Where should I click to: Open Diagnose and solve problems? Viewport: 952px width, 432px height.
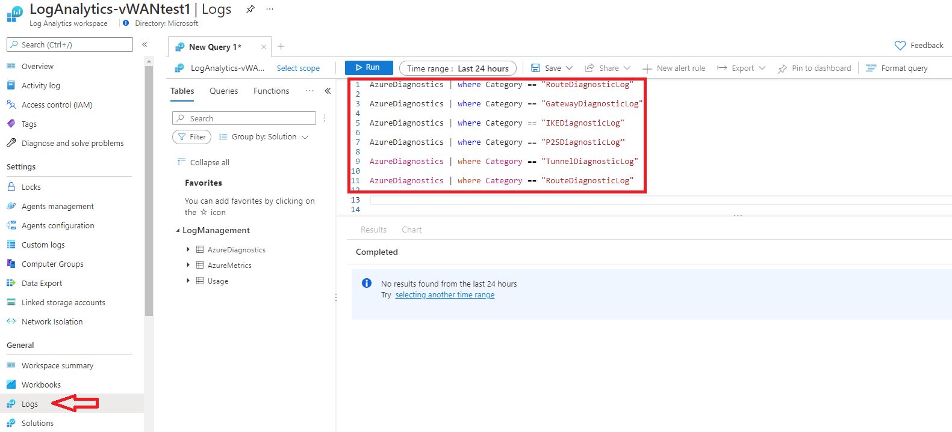73,143
